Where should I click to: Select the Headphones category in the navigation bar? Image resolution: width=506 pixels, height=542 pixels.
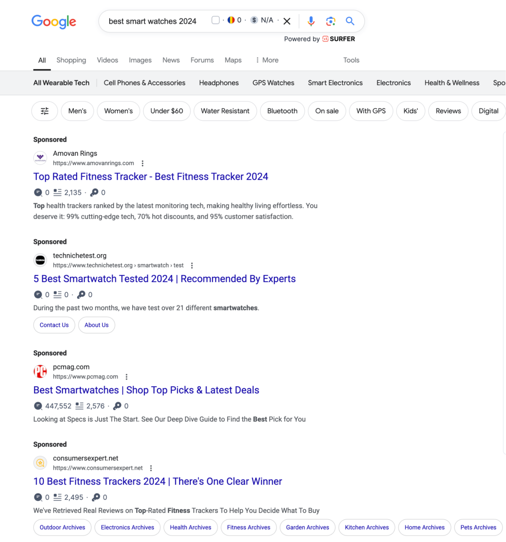219,83
